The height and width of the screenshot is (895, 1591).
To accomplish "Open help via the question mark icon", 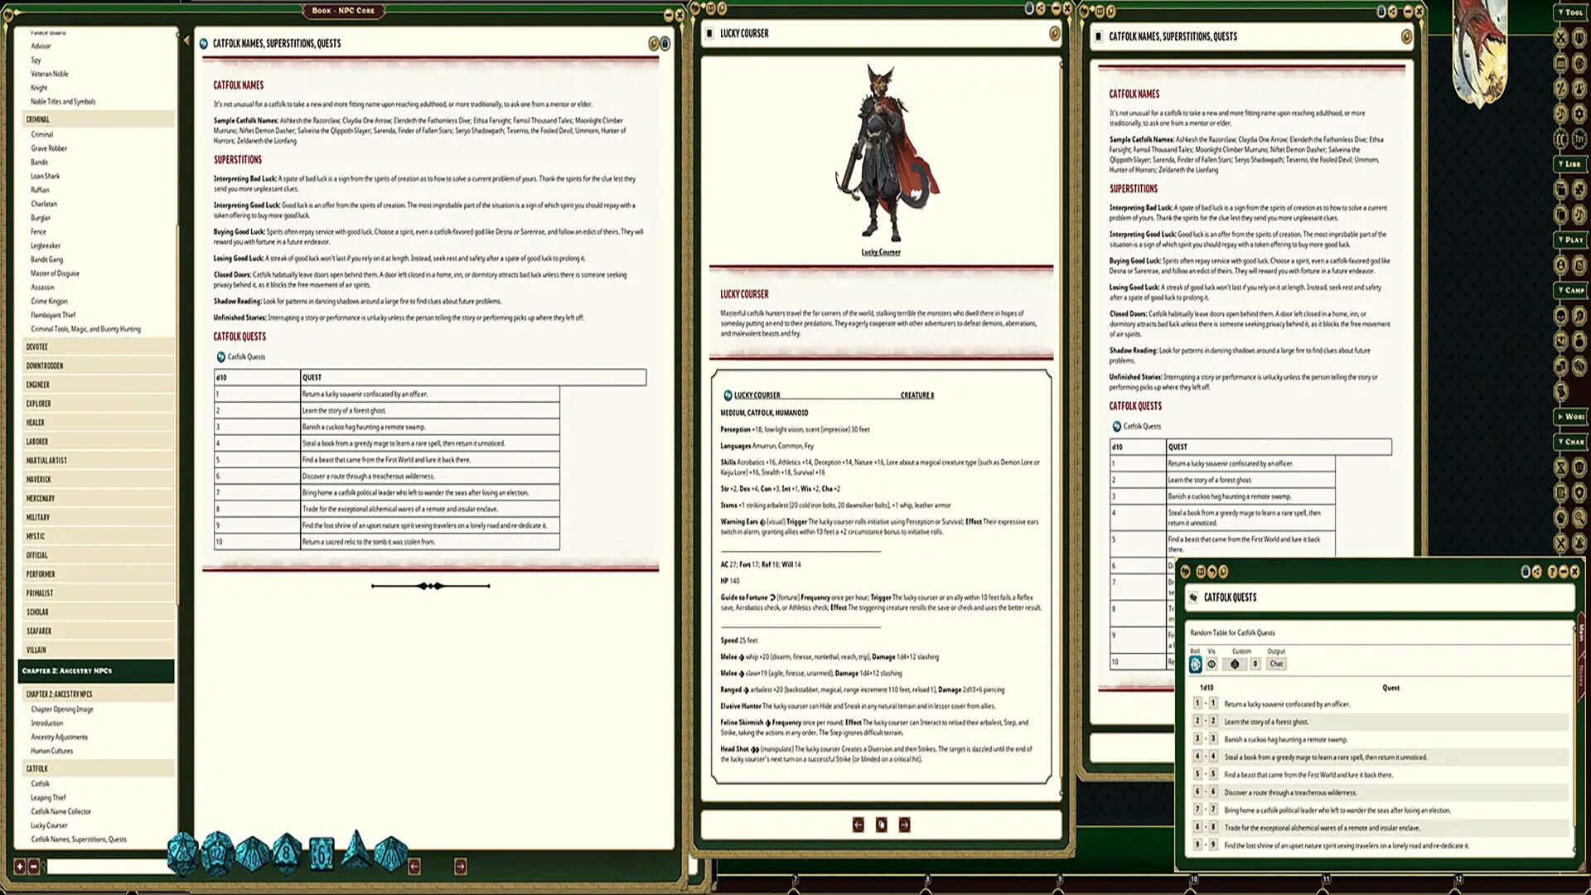I will pyautogui.click(x=1552, y=572).
